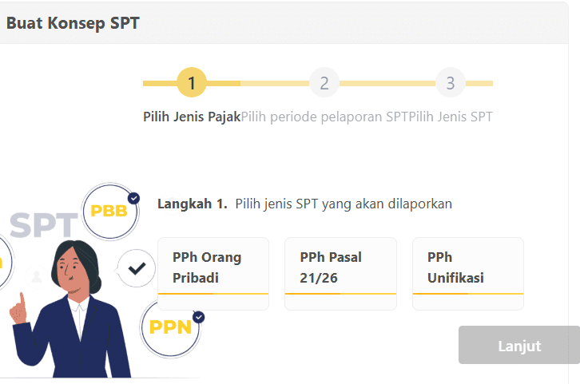Click the checkmark speech bubble icon
The height and width of the screenshot is (384, 580).
click(x=137, y=269)
